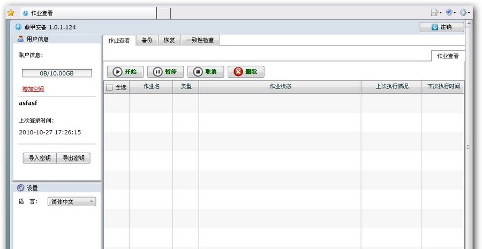Click the 导入密钥 button
Image resolution: width=482 pixels, height=249 pixels.
40,158
